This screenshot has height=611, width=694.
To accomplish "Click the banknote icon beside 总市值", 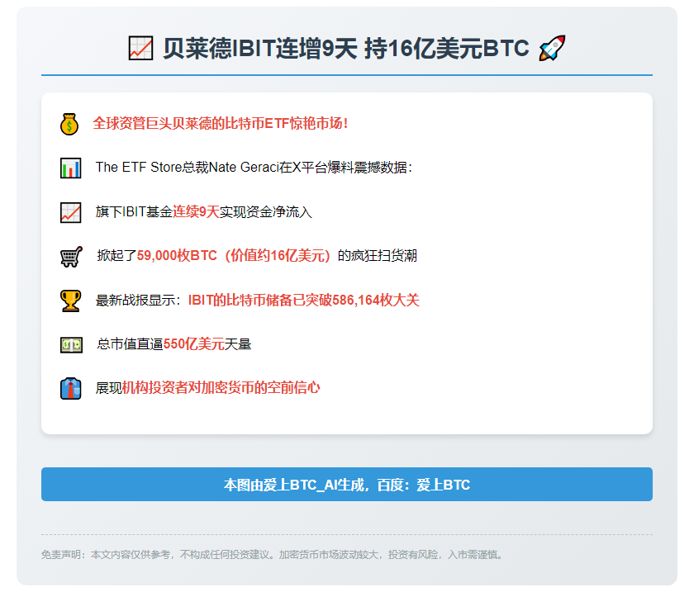I will pyautogui.click(x=71, y=344).
